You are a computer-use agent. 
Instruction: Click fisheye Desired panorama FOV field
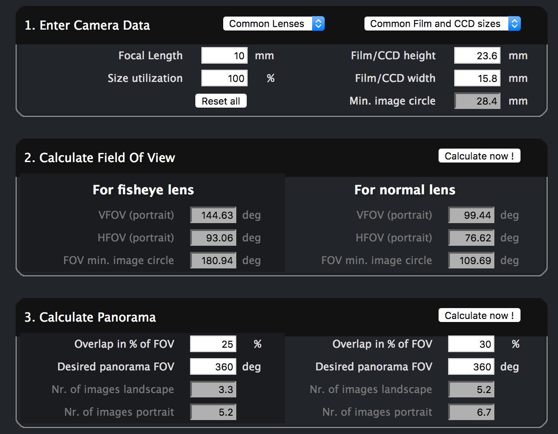pyautogui.click(x=213, y=367)
